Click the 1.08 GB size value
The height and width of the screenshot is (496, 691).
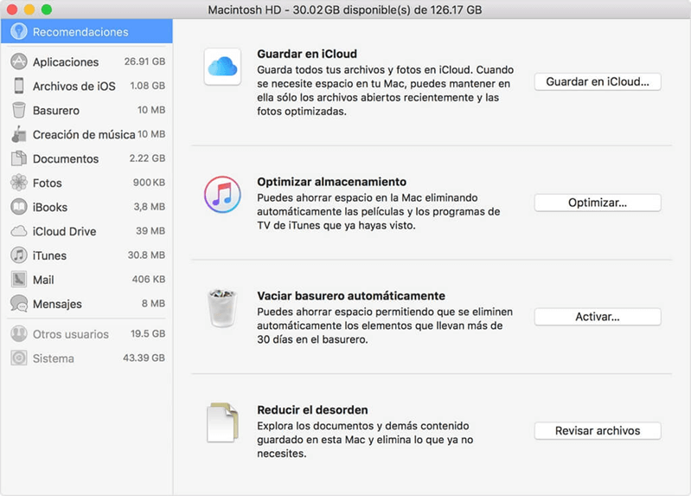click(147, 86)
